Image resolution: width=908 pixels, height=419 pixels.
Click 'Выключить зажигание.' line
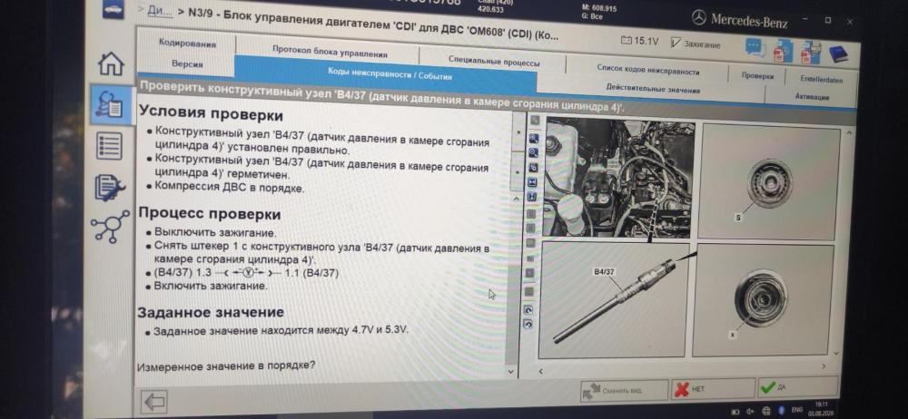tap(215, 233)
